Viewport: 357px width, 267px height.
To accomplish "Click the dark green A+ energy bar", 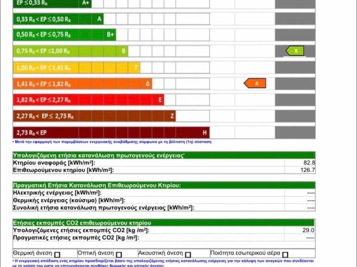I will tap(52, 3).
